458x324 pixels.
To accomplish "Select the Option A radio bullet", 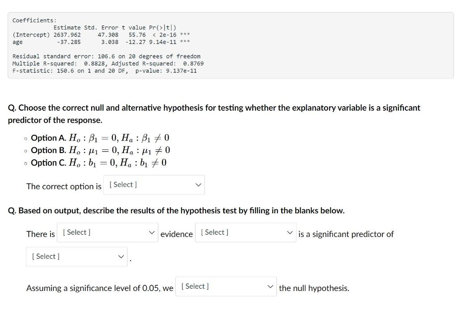I will tap(25, 138).
